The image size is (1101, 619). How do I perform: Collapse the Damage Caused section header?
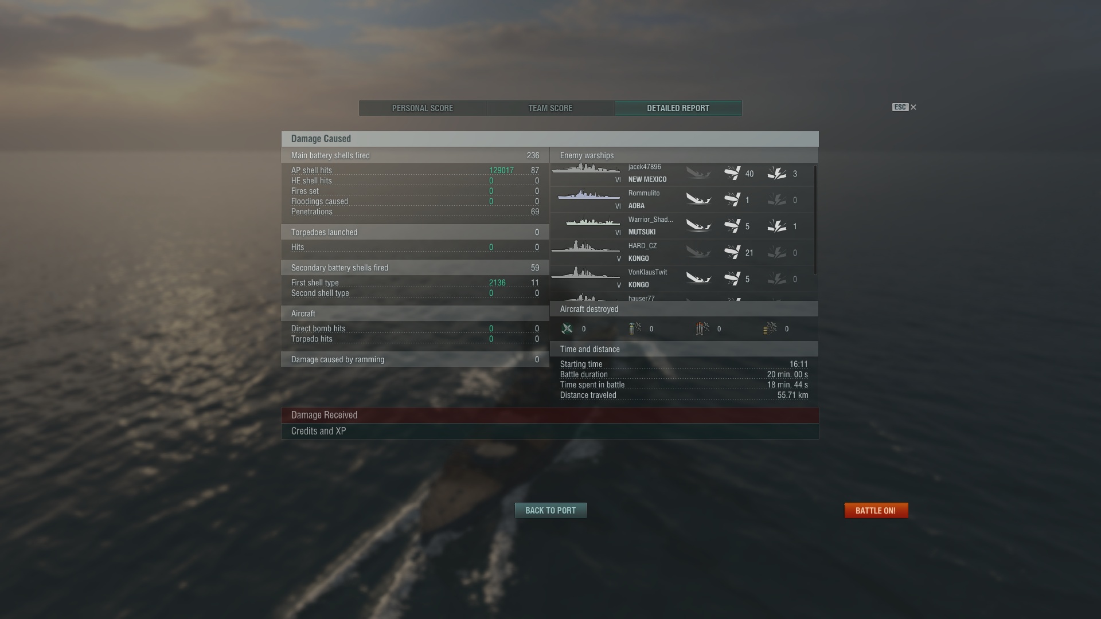click(550, 139)
